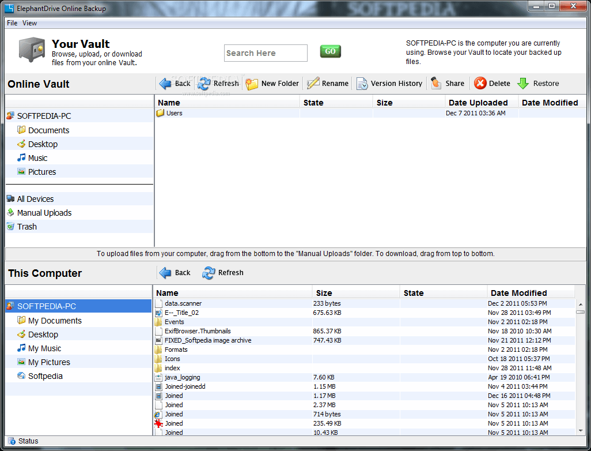Select Manual Uploads in vault sidebar
This screenshot has height=451, width=591.
(44, 213)
